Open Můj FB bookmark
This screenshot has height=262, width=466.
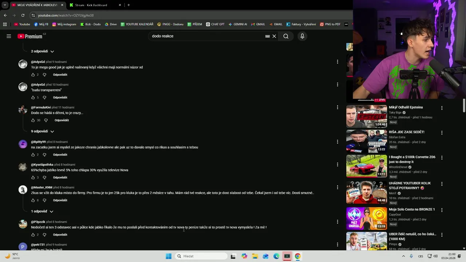point(41,24)
